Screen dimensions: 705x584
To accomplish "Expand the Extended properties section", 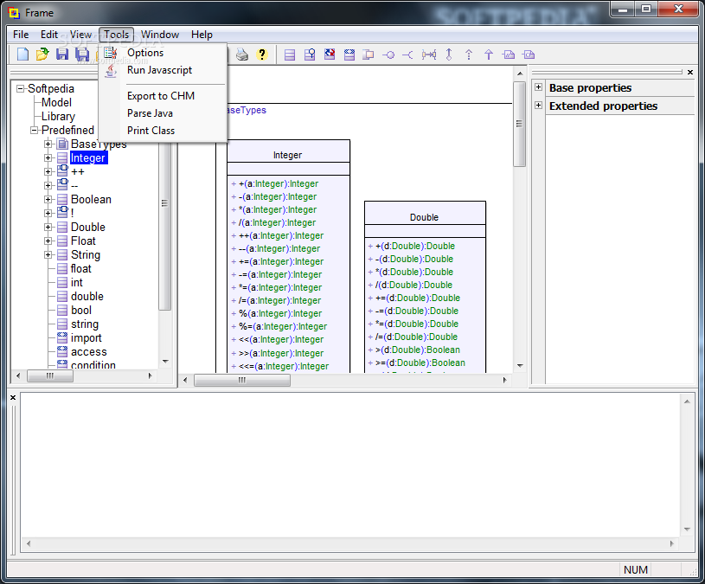I will 539,106.
